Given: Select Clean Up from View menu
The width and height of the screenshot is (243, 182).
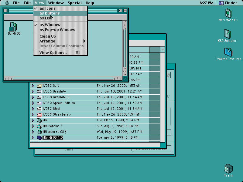Looking at the screenshot, I should (60, 36).
